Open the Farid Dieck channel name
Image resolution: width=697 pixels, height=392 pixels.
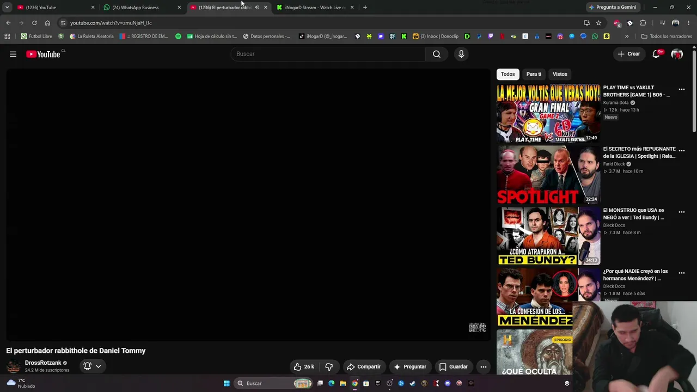[x=614, y=164]
